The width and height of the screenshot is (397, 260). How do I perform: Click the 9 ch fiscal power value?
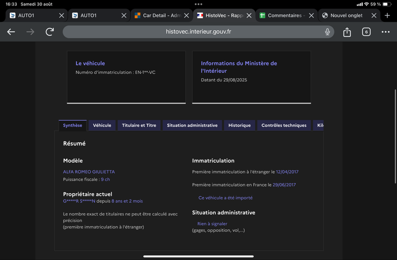105,179
